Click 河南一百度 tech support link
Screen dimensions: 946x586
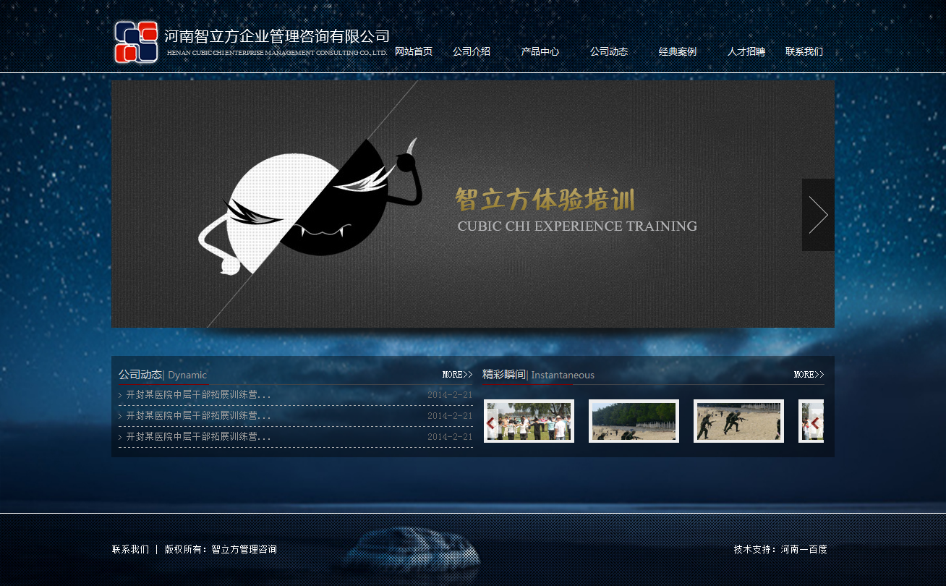coord(804,549)
